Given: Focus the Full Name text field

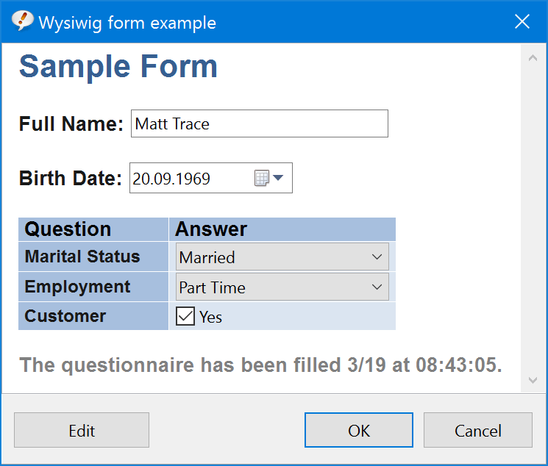Looking at the screenshot, I should coord(259,123).
